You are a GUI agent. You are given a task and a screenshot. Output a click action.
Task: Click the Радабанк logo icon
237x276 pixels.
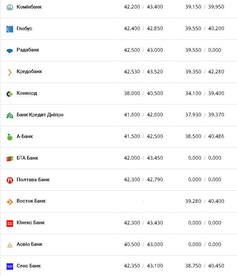pyautogui.click(x=10, y=50)
